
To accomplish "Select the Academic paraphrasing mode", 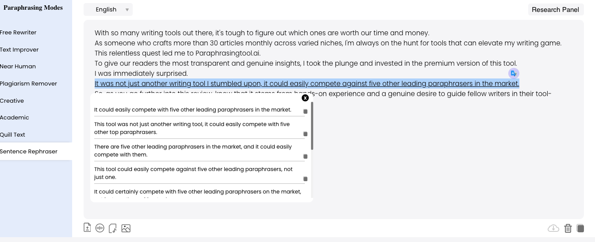I will pyautogui.click(x=15, y=117).
